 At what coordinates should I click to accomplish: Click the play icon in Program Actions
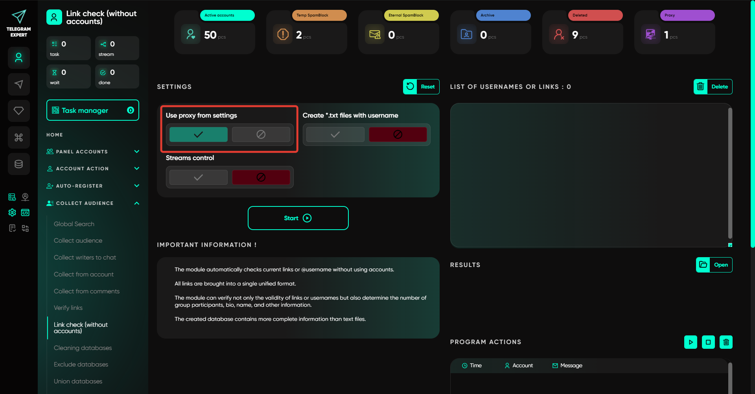(691, 342)
